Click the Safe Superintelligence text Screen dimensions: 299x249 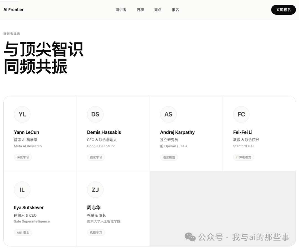32,221
